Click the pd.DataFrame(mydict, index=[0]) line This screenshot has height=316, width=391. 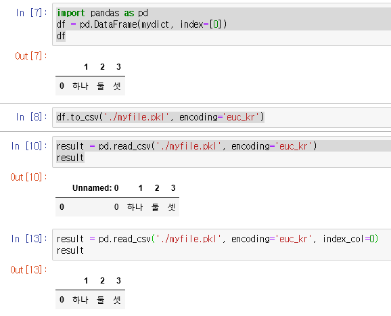[141, 24]
